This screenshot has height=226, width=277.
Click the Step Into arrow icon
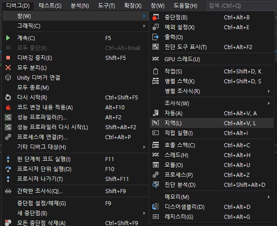pyautogui.click(x=8, y=159)
